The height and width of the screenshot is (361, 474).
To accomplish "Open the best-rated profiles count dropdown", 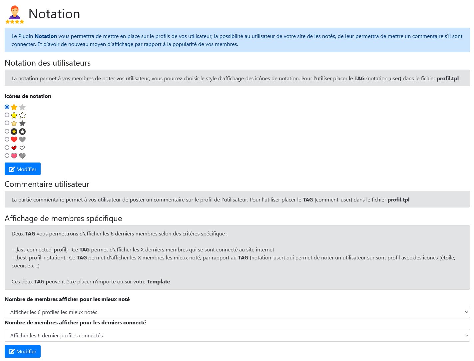I will (237, 312).
